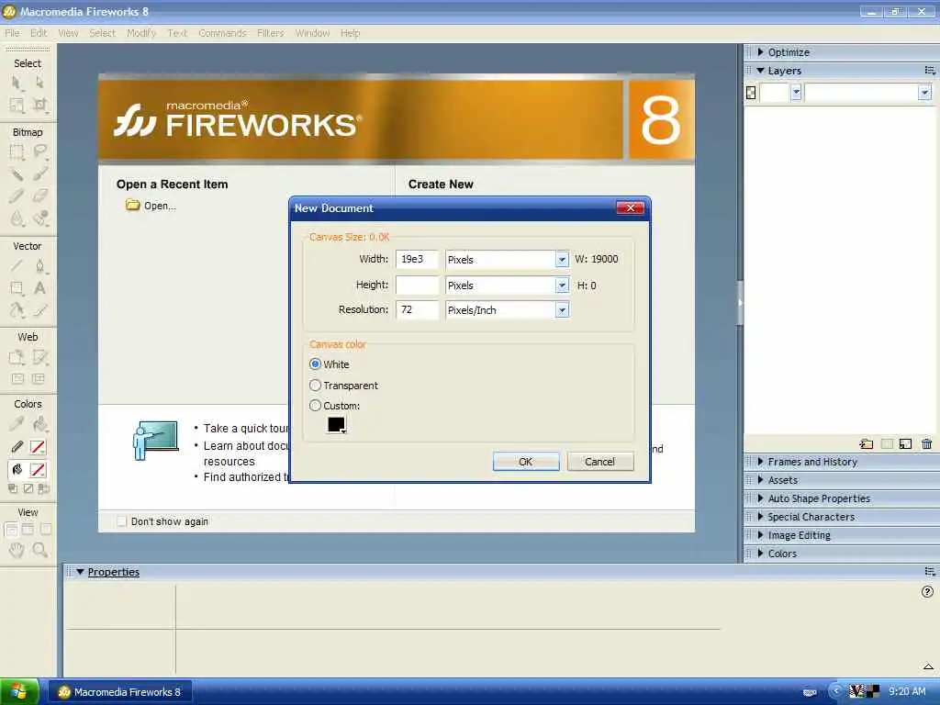Pick the Knife tool
The width and height of the screenshot is (940, 705).
tap(39, 310)
